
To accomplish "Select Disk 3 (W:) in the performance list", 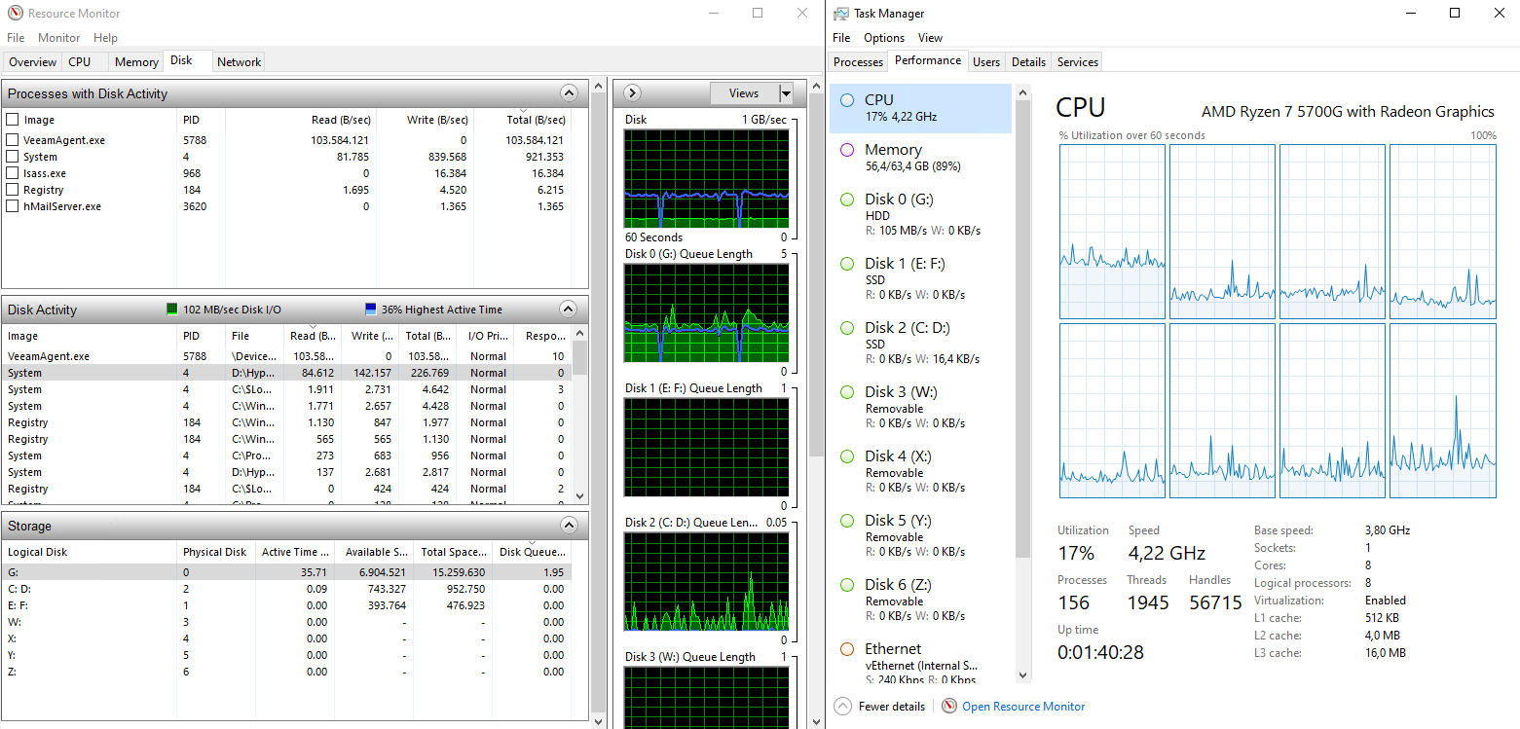I will click(x=920, y=407).
